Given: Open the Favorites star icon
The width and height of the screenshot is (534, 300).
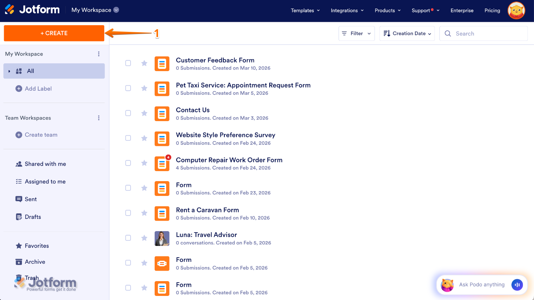Looking at the screenshot, I should [19, 246].
